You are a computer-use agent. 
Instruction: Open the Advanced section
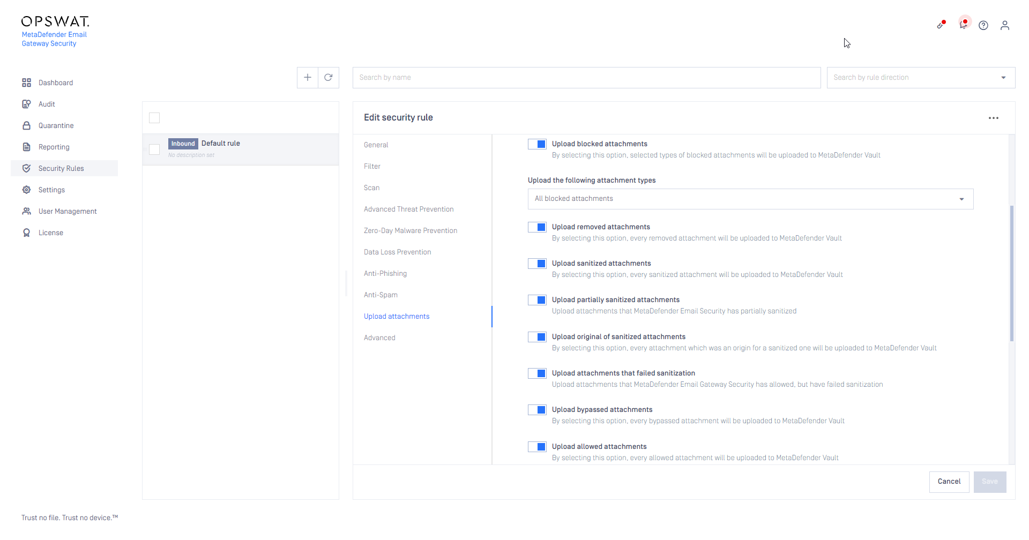379,338
